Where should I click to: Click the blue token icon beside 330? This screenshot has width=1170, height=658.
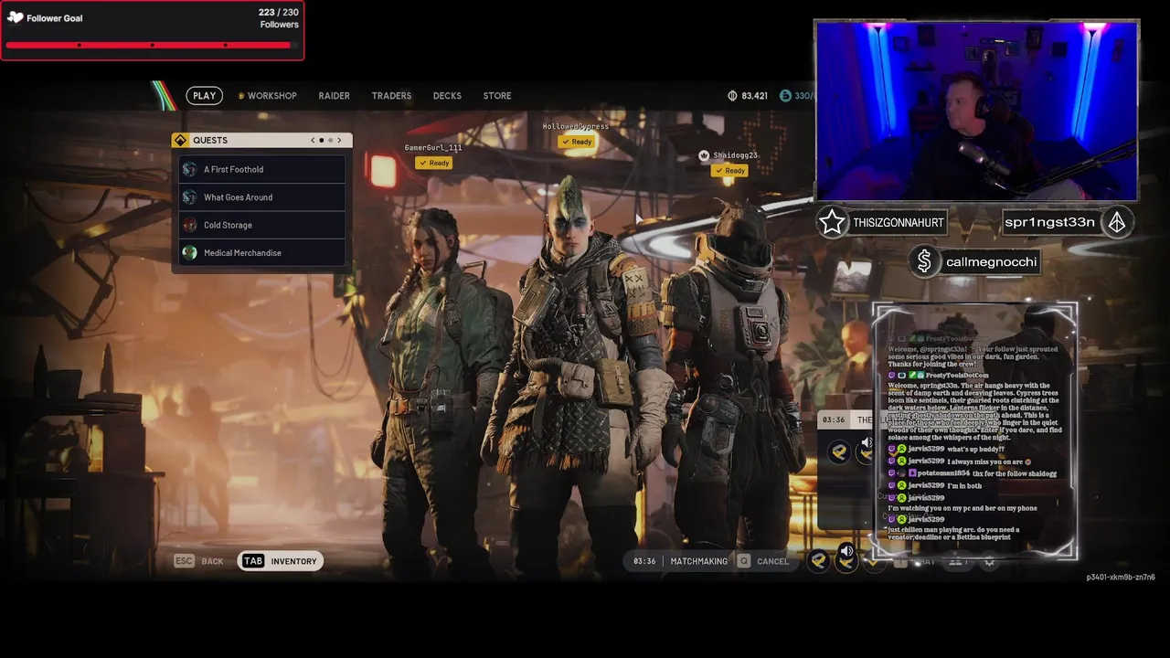(x=785, y=95)
